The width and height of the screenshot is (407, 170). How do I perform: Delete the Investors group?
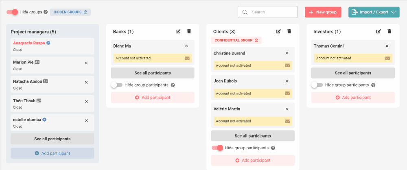[x=389, y=31]
